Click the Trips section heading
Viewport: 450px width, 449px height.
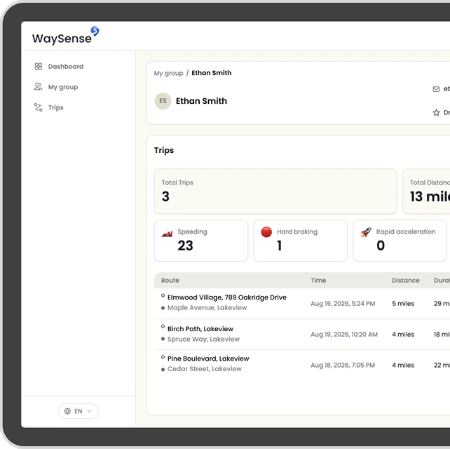click(164, 150)
